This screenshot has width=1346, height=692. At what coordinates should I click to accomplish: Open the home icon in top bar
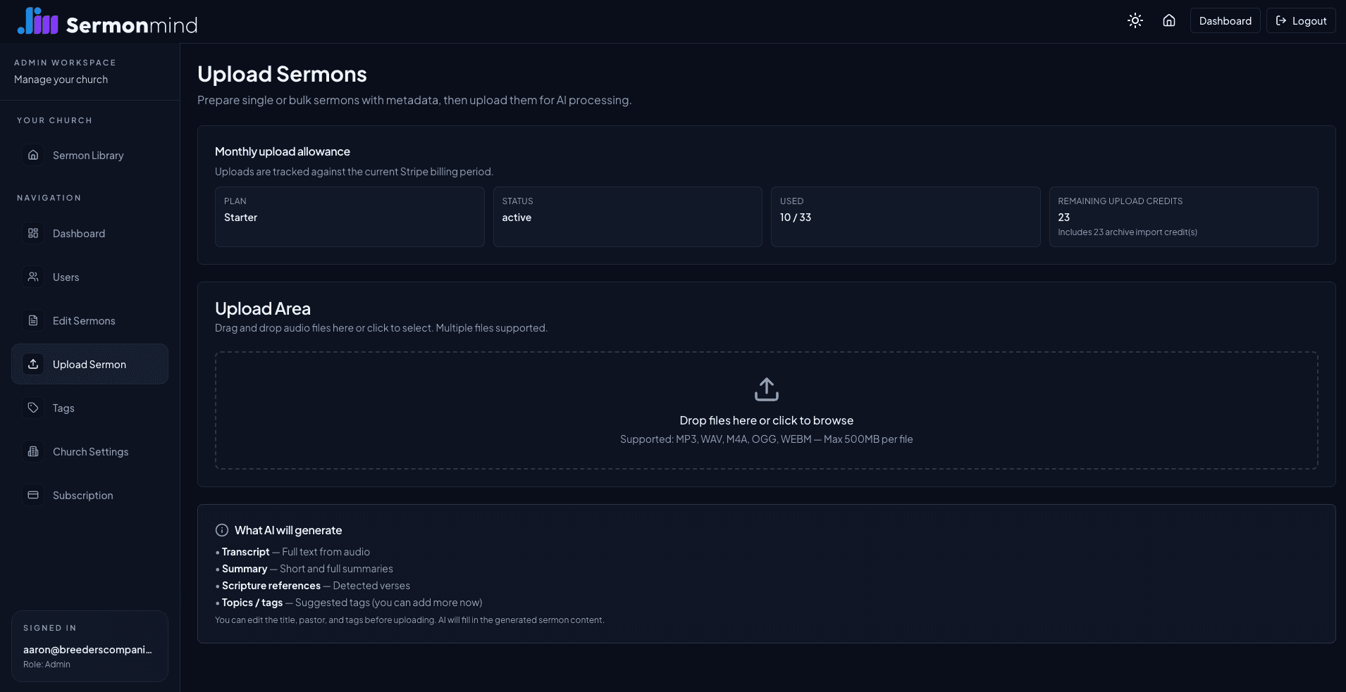(1169, 20)
